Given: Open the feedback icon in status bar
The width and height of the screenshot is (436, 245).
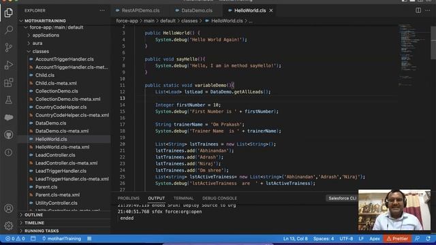Looking at the screenshot, I should tap(418, 239).
